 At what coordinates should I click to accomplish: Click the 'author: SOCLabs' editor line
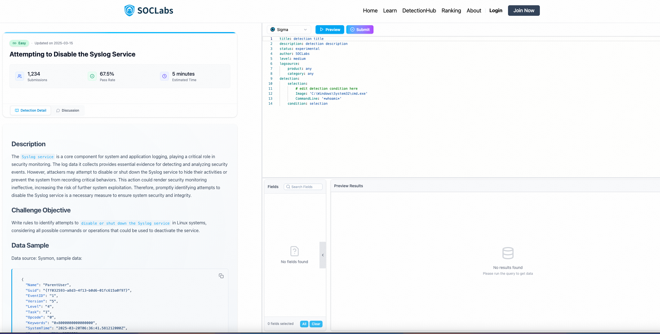click(x=295, y=54)
